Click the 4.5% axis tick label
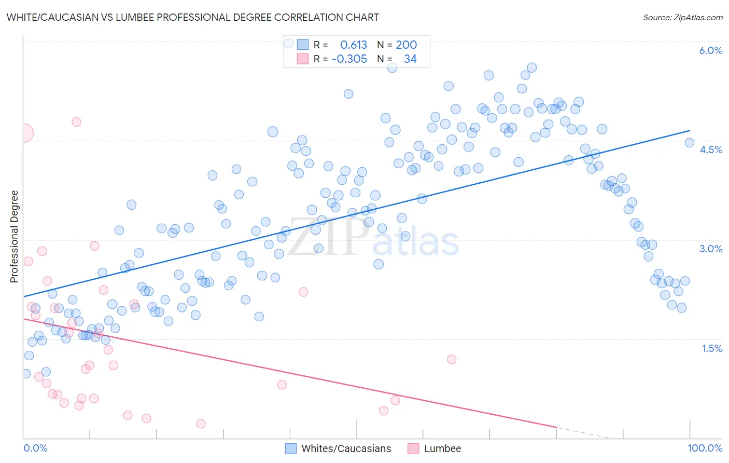 [710, 149]
